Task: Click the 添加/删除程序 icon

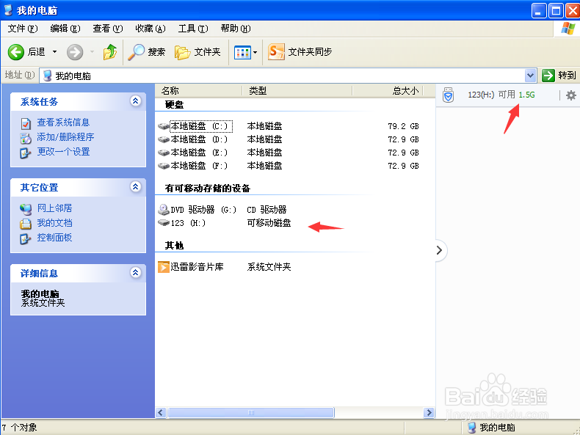Action: coord(26,138)
